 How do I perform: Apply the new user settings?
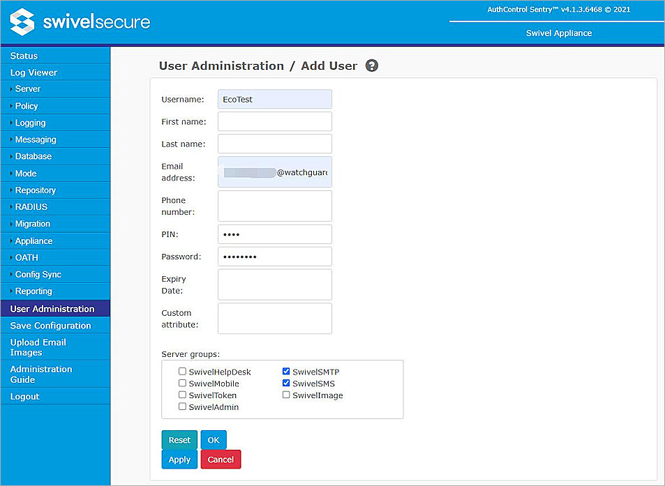[179, 459]
